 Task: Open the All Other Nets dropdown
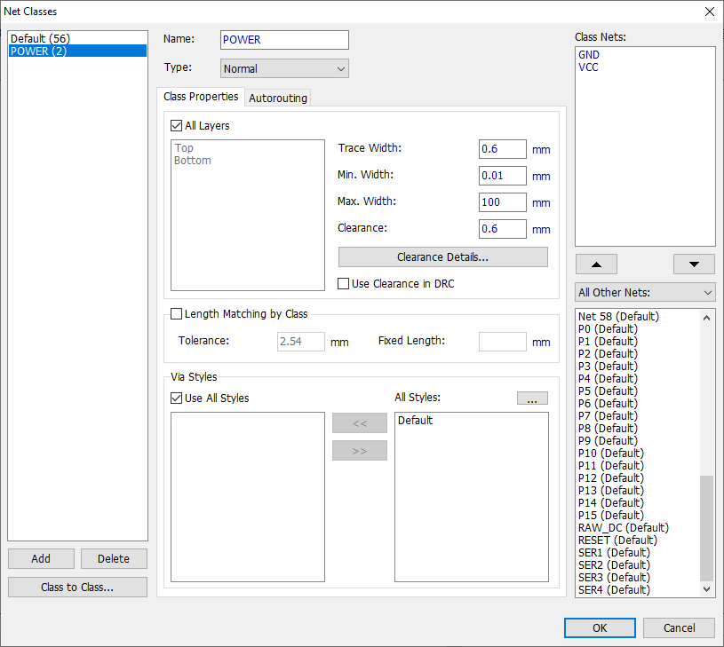645,292
